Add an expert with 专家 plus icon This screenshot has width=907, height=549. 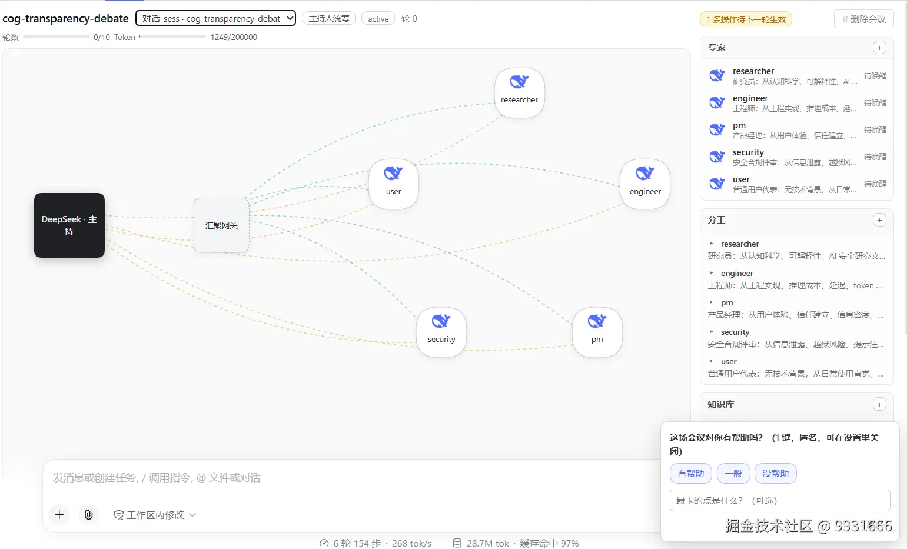tap(879, 48)
